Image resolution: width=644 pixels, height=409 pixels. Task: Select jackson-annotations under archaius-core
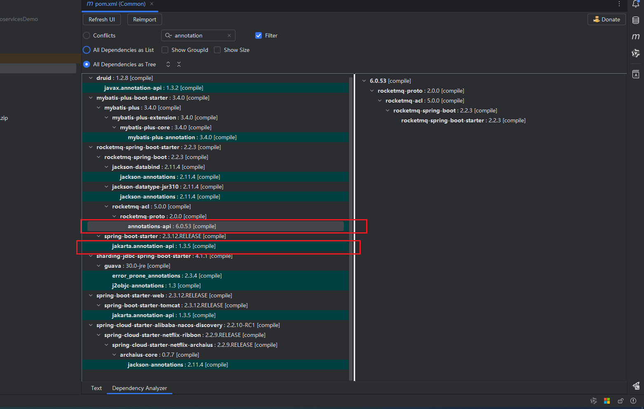[x=216, y=365]
